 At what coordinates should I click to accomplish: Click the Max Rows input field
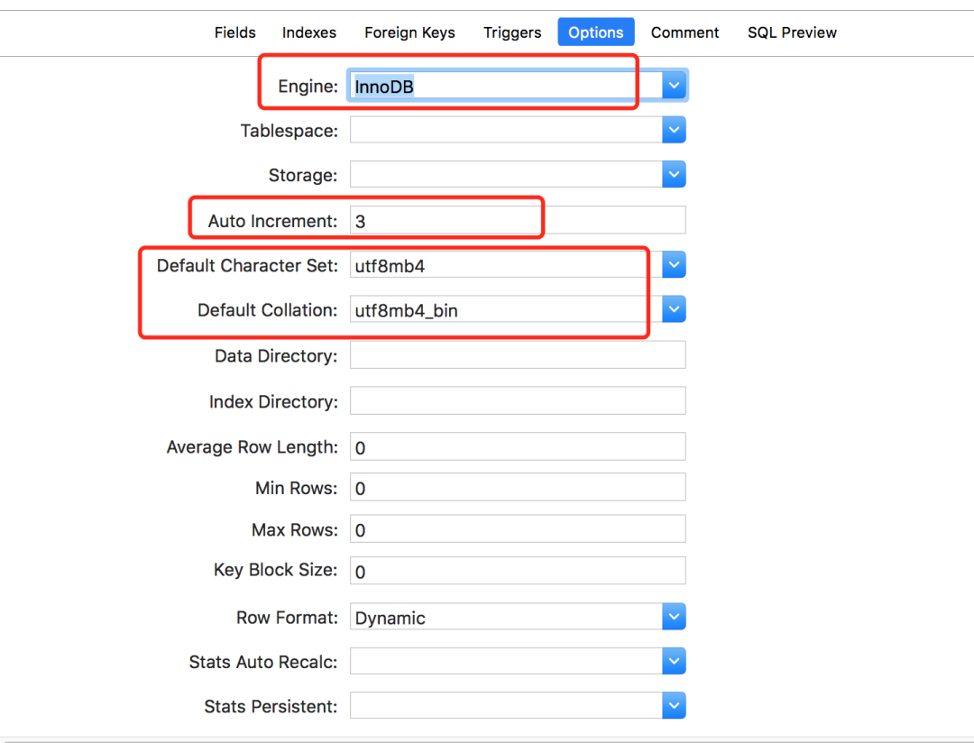(517, 528)
